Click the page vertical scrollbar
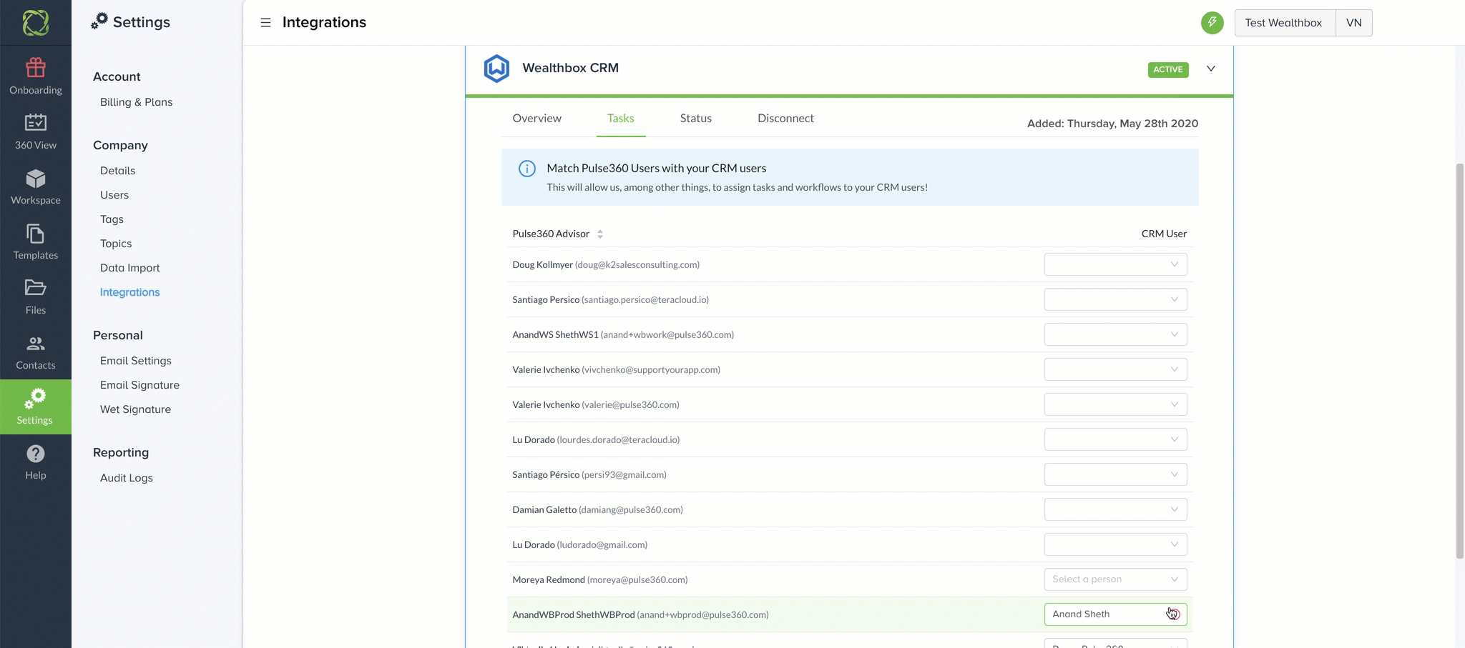Image resolution: width=1465 pixels, height=648 pixels. [1460, 361]
